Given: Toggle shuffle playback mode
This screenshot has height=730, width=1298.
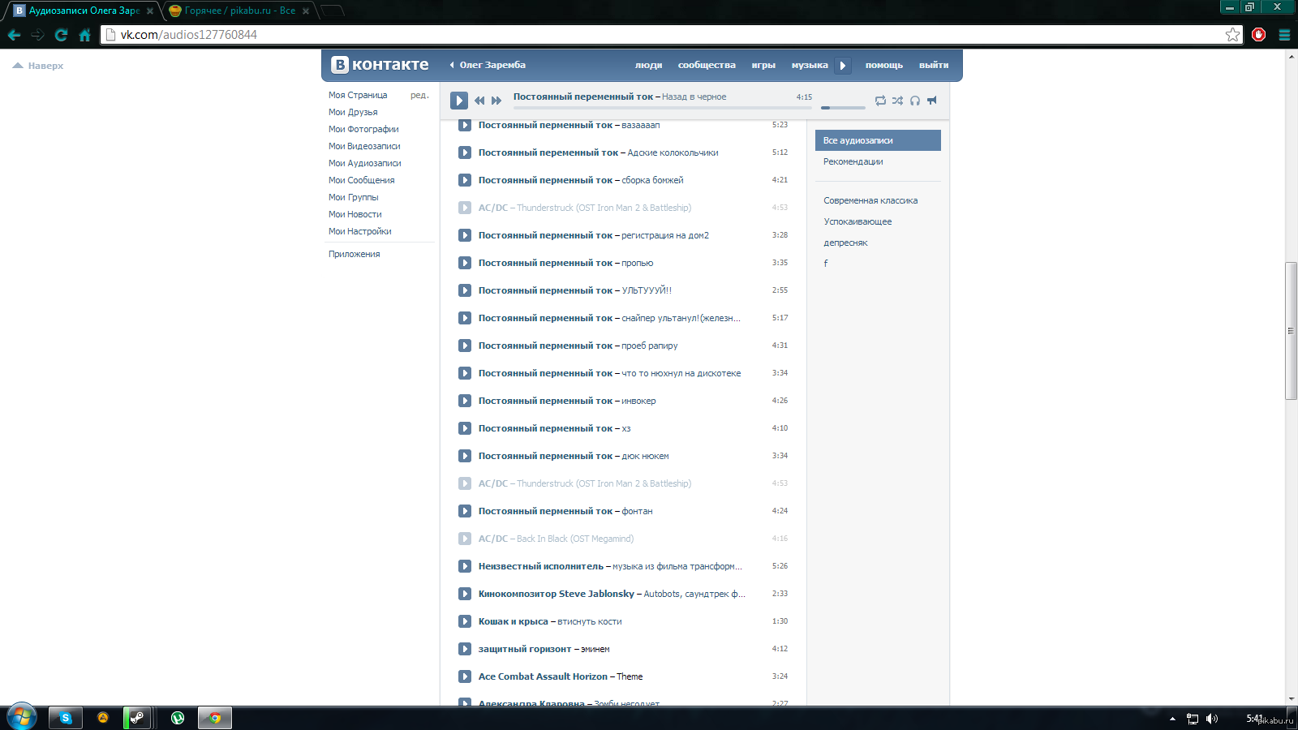Looking at the screenshot, I should [x=897, y=101].
